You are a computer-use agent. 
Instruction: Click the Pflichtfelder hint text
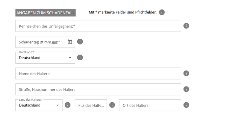123,12
